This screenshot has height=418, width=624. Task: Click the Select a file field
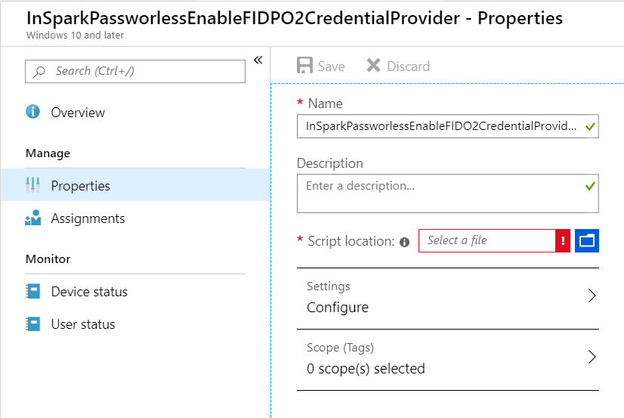pos(486,240)
